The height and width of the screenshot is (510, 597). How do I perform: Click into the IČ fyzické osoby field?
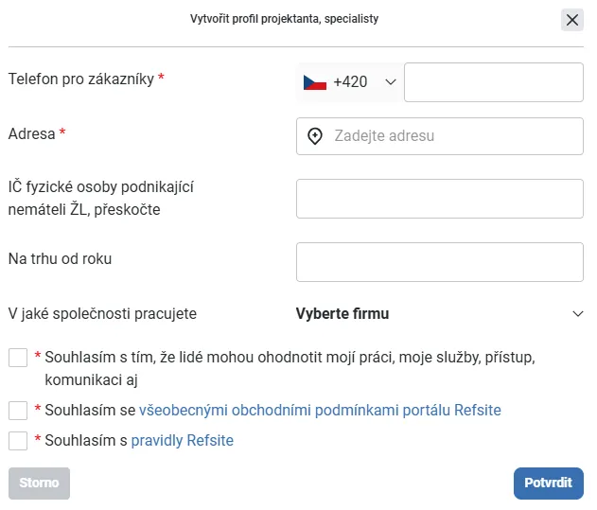point(440,199)
